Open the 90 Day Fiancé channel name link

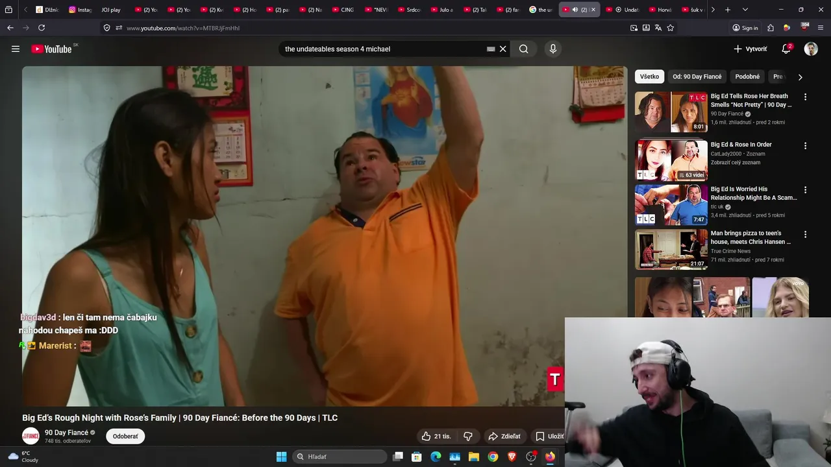click(x=66, y=433)
